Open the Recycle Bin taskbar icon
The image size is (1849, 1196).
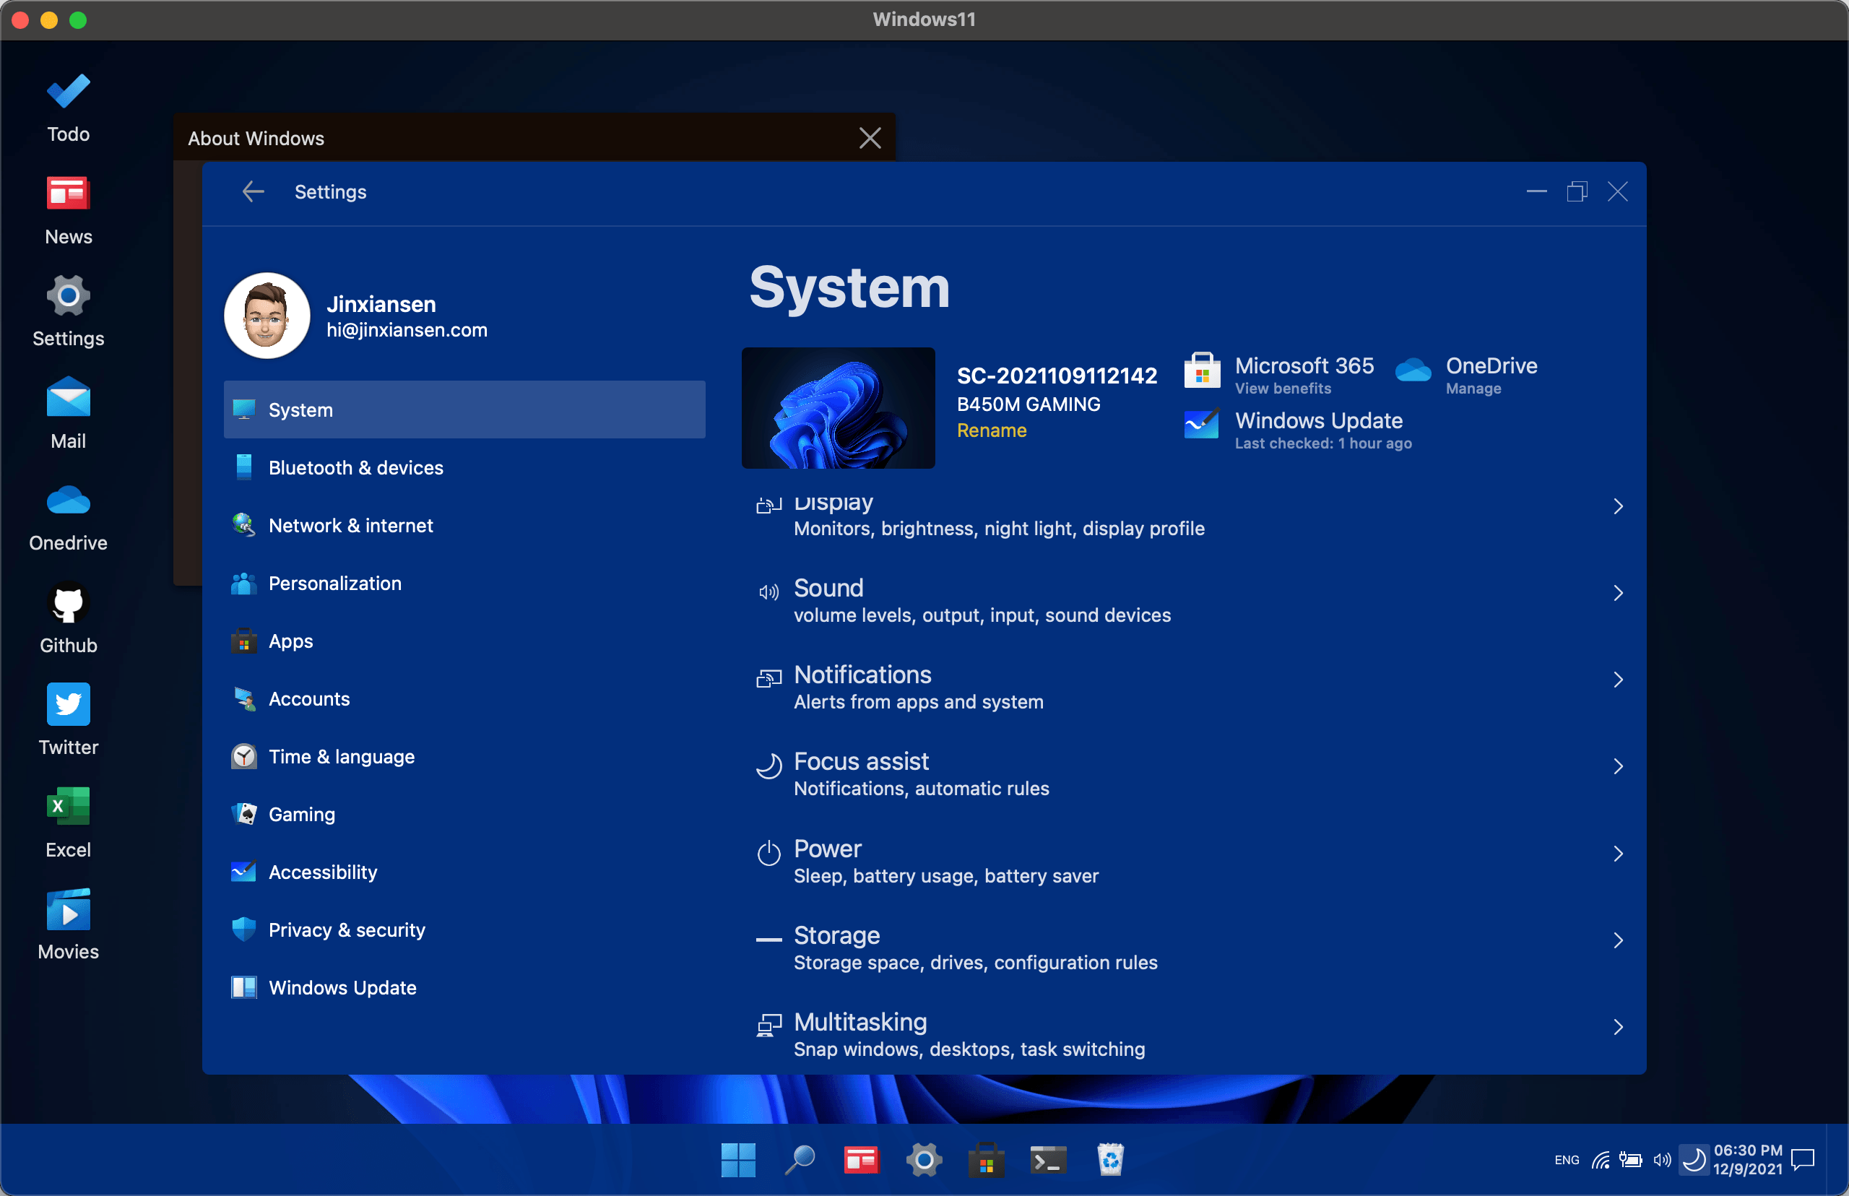(1111, 1161)
